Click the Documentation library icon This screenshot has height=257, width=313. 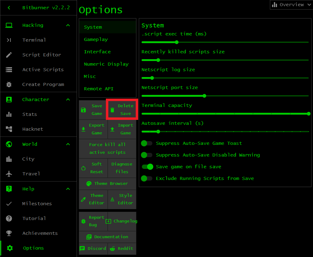89,237
